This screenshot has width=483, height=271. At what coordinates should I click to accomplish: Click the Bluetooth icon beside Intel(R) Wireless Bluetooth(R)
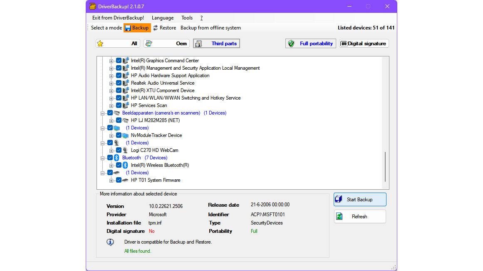coord(125,165)
